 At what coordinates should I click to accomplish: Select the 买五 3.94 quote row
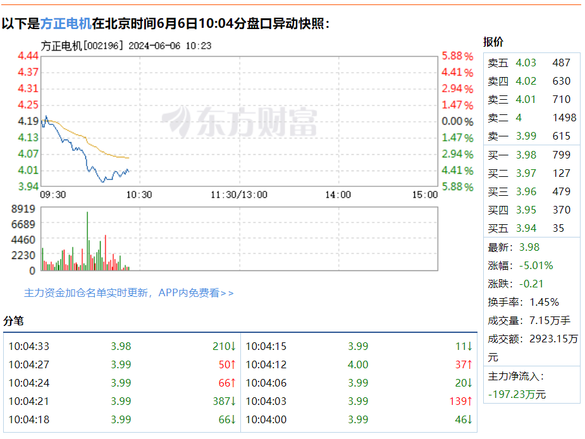coord(531,228)
